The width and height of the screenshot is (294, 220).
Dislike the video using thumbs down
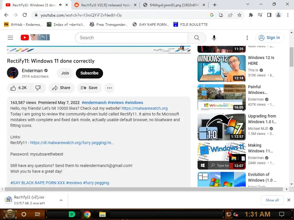[38, 88]
